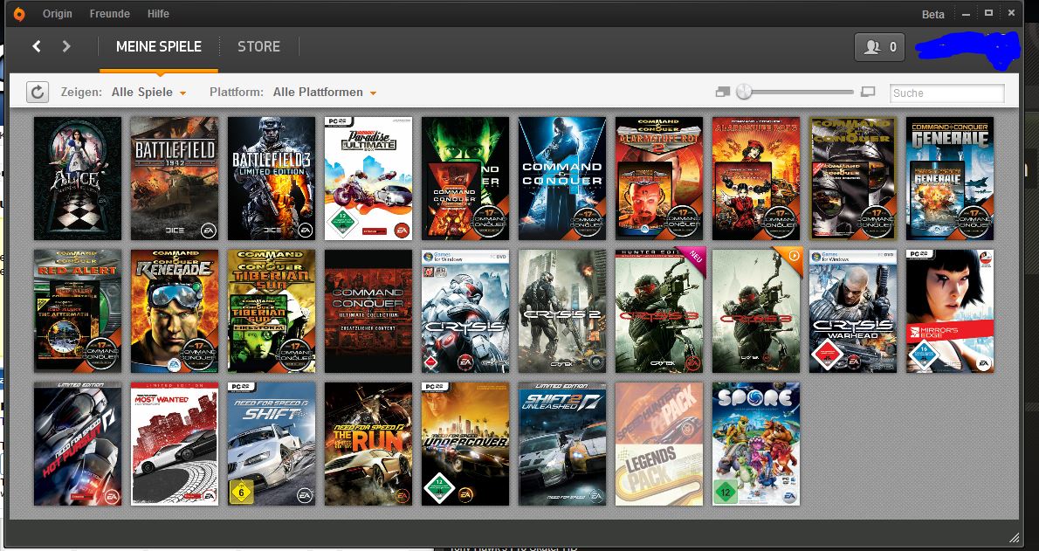Expand the Alle Plattformen dropdown

(325, 93)
